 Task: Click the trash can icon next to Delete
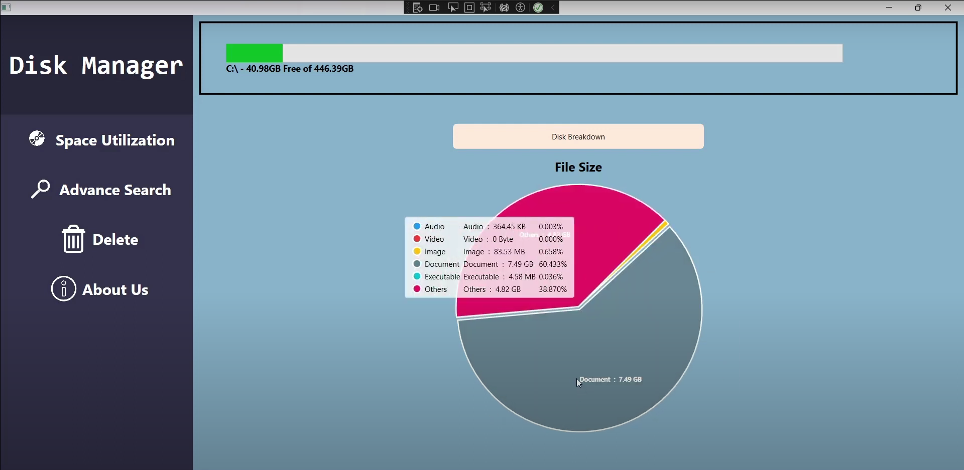[x=73, y=239]
